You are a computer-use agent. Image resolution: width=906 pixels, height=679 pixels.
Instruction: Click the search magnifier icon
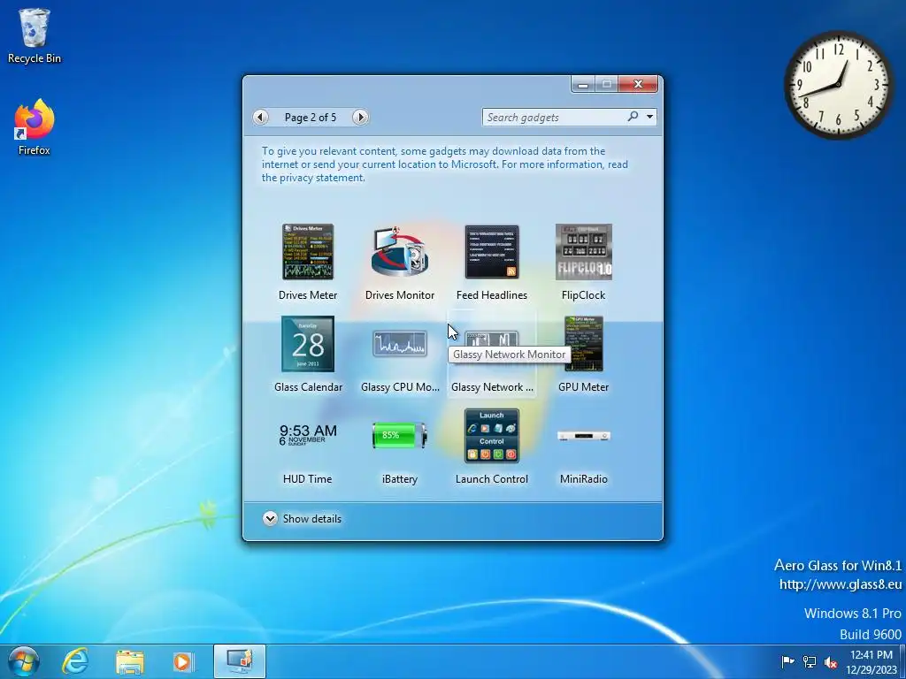(633, 117)
